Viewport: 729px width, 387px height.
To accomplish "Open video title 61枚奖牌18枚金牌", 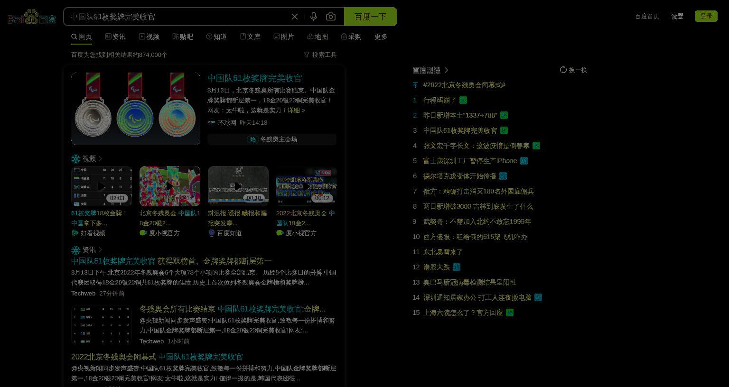I will pos(99,218).
